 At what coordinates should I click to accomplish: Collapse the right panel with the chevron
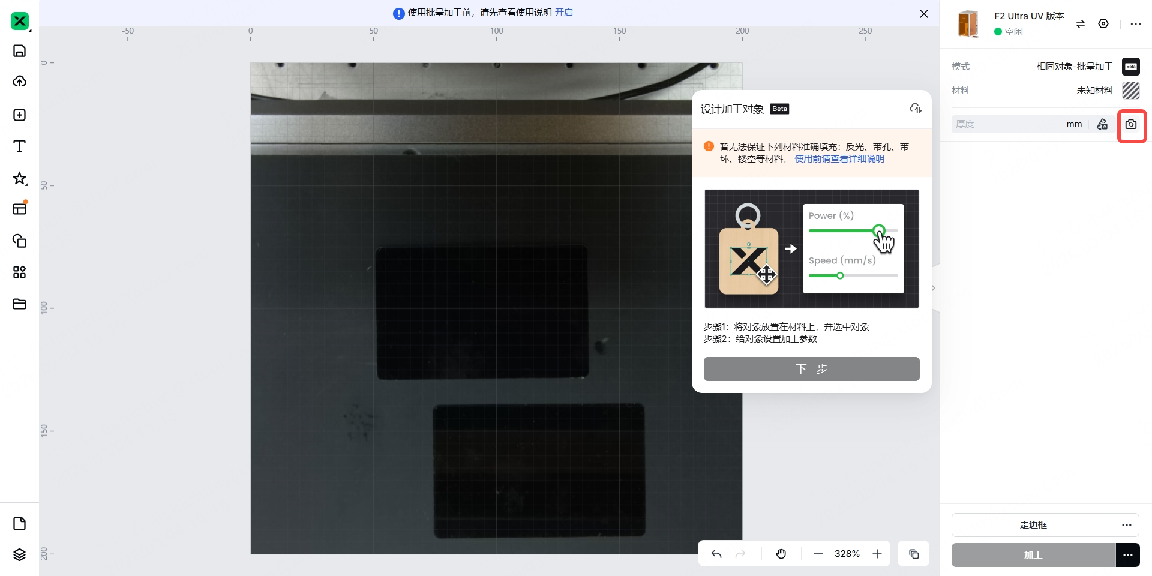pos(933,288)
